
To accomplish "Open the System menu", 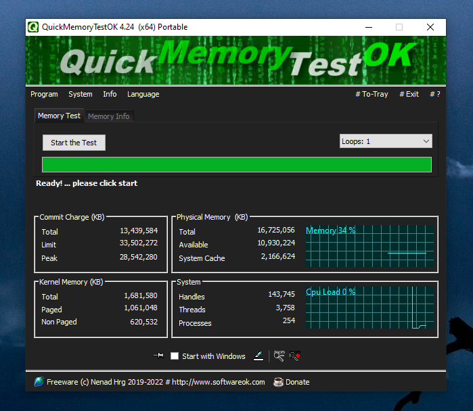I will [x=81, y=94].
